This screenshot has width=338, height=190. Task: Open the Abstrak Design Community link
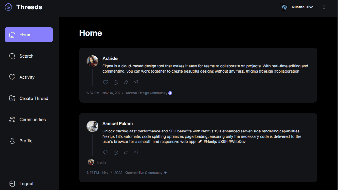146,93
